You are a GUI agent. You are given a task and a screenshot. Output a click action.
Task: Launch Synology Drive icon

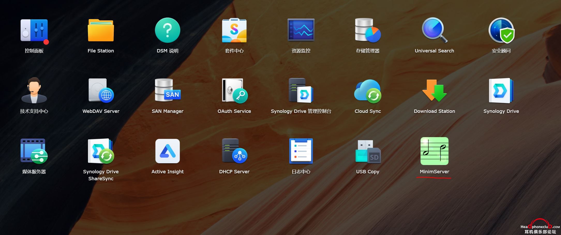tap(501, 91)
